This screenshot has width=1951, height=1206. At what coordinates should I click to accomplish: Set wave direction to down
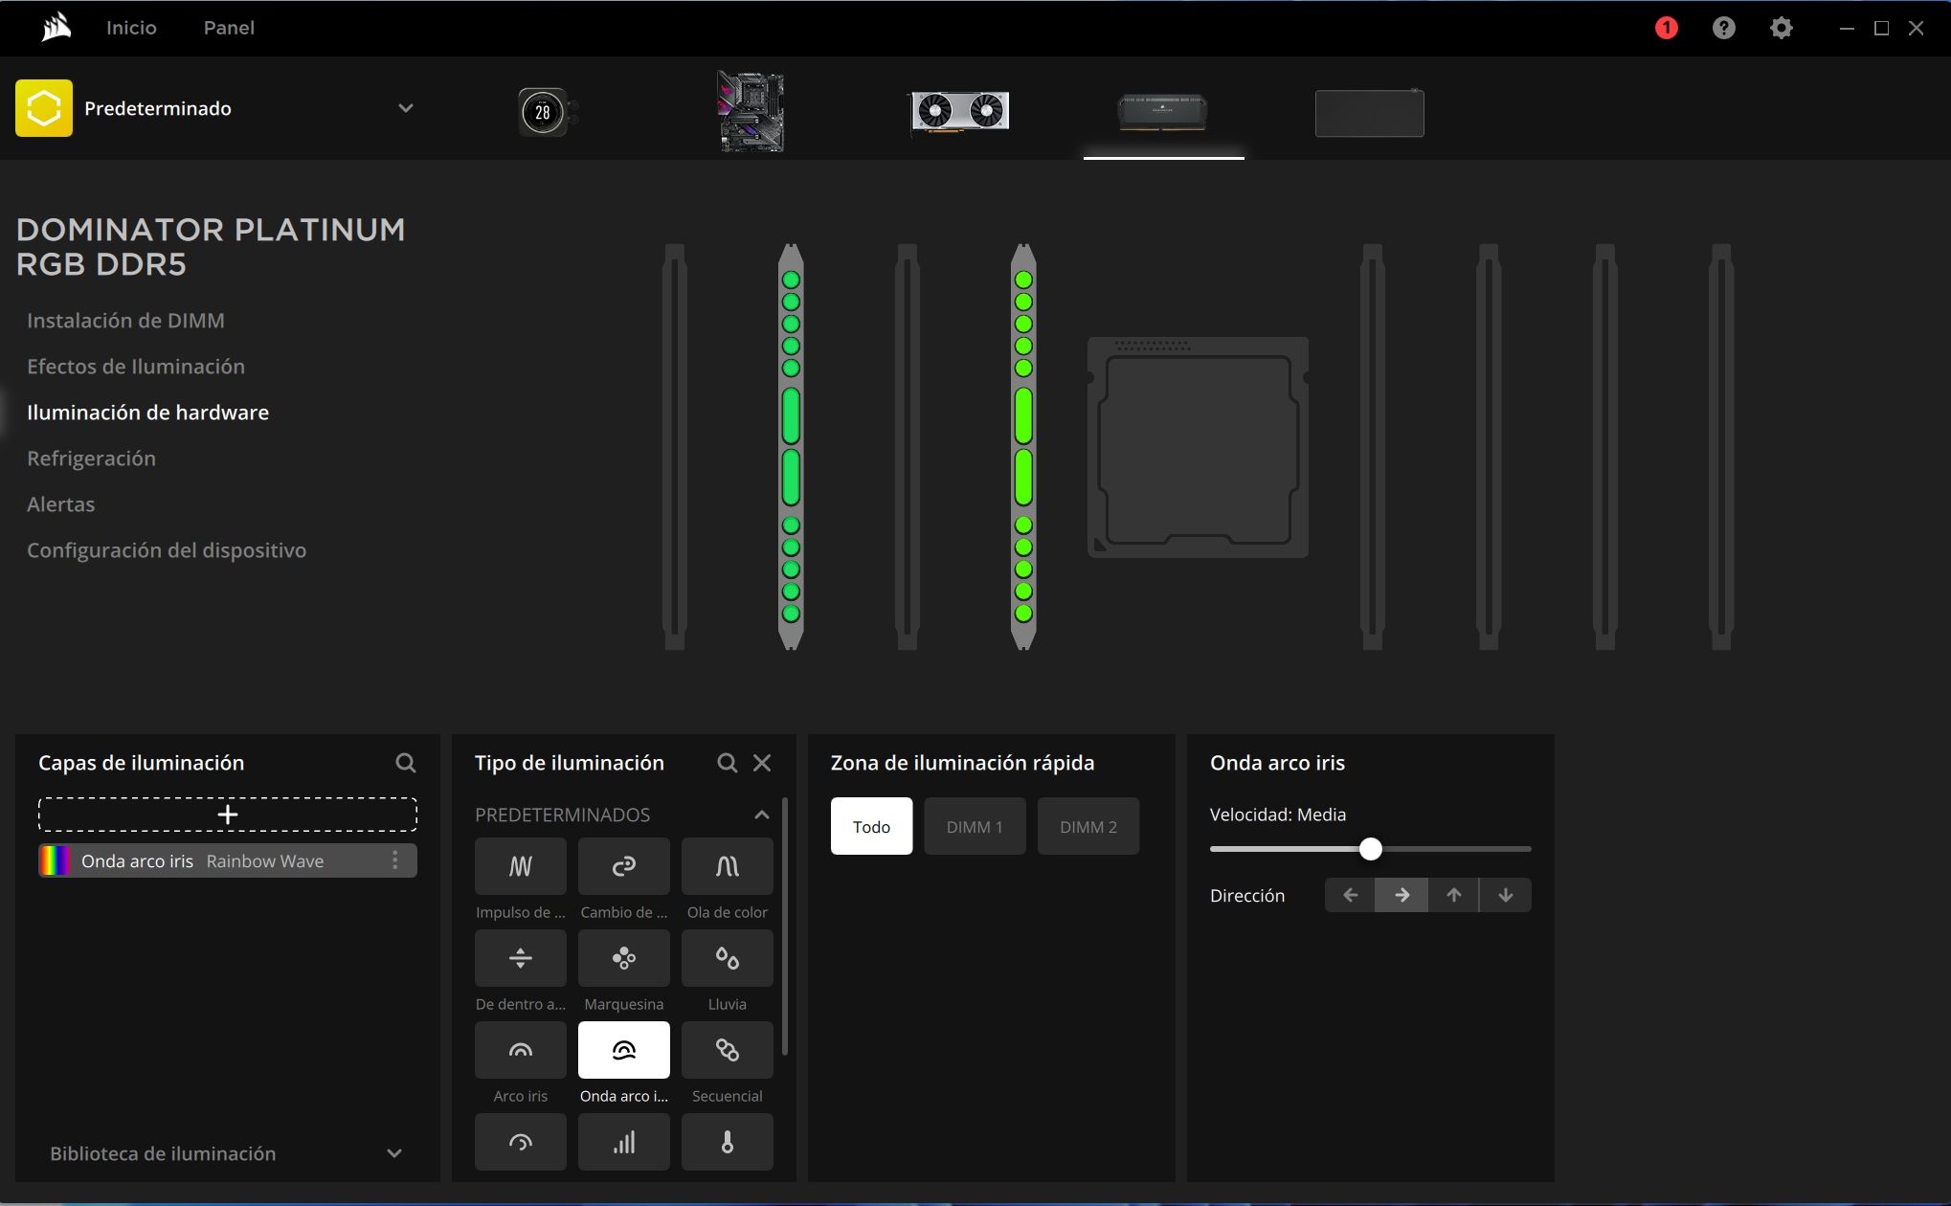(1505, 895)
